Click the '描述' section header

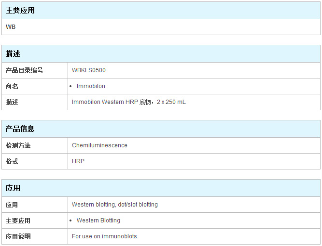coord(13,53)
